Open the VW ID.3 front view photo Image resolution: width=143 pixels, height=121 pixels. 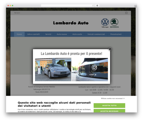tap(53, 70)
